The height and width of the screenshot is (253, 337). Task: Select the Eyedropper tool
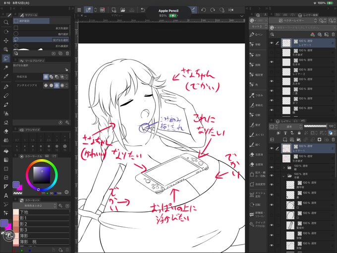pos(6,76)
